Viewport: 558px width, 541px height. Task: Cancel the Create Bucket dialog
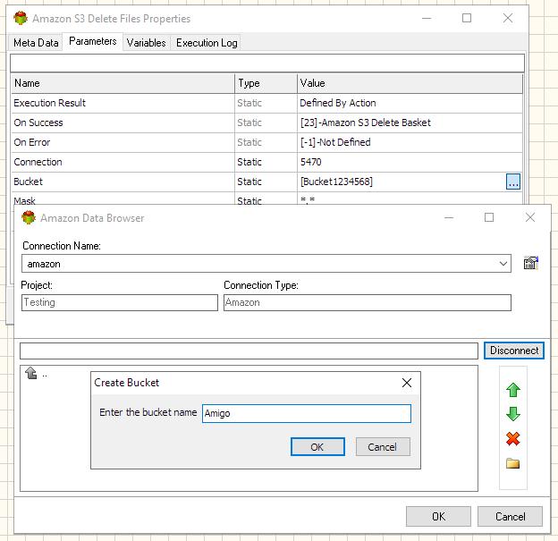coord(383,447)
